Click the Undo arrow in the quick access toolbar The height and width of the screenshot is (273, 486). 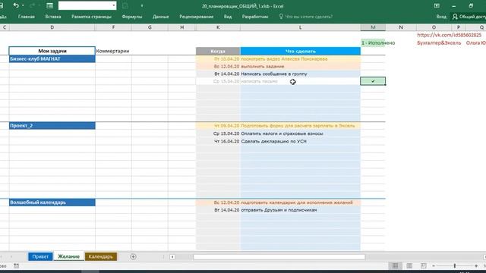pyautogui.click(x=16, y=5)
